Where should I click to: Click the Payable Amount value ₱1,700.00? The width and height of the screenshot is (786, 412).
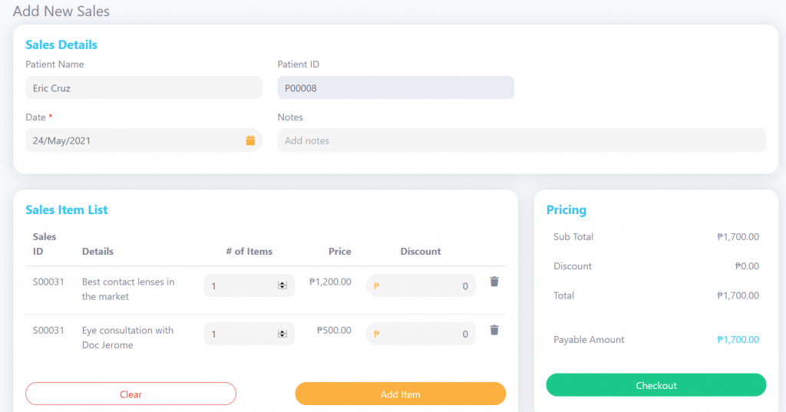(738, 339)
